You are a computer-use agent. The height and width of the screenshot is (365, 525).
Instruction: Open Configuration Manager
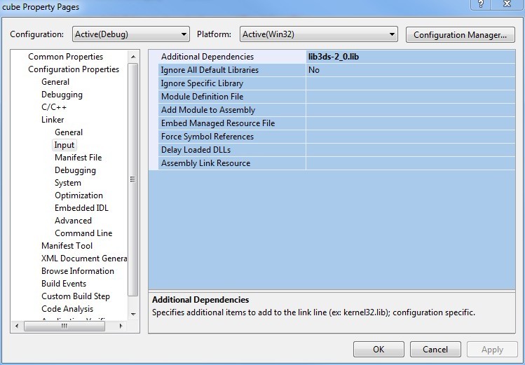point(460,35)
